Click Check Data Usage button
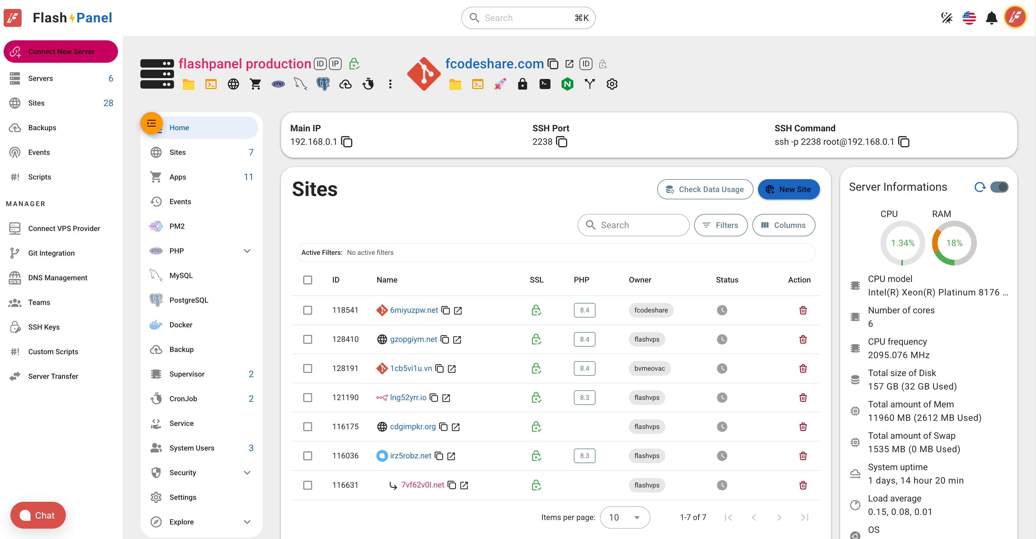Image resolution: width=1036 pixels, height=539 pixels. [x=705, y=189]
